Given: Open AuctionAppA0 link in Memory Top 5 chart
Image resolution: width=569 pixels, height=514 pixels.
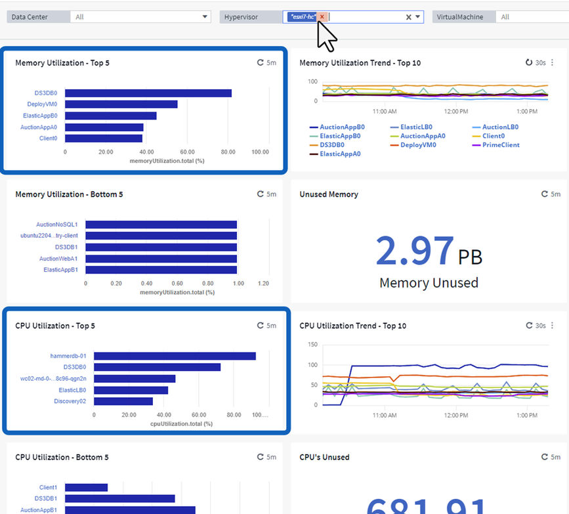Looking at the screenshot, I should [39, 127].
